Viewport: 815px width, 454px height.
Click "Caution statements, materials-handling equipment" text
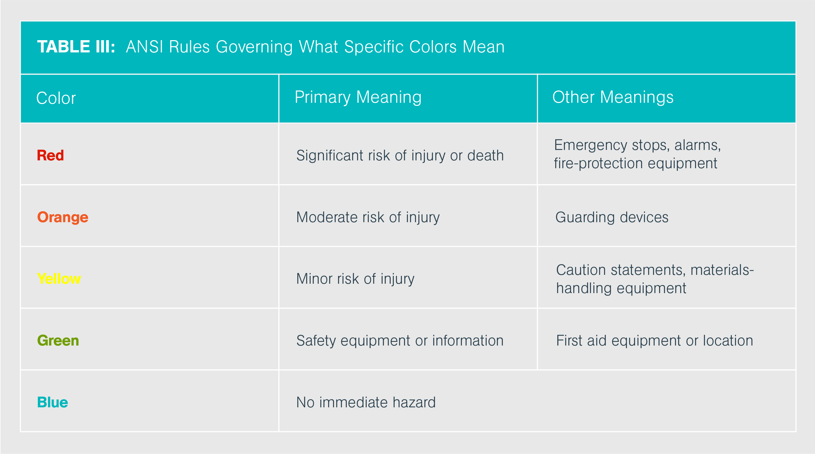pyautogui.click(x=655, y=279)
